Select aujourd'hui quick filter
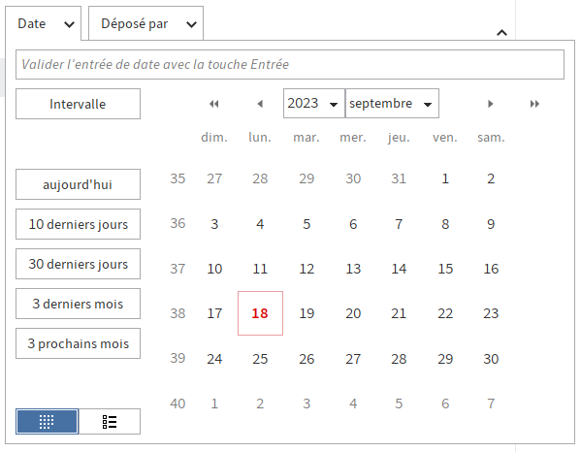 78,184
